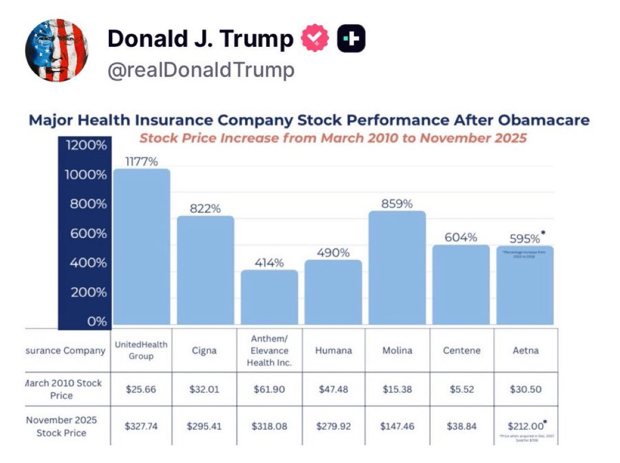Open the @realDonaldTrump handle link
Image resolution: width=620 pixels, height=463 pixels.
pos(201,70)
